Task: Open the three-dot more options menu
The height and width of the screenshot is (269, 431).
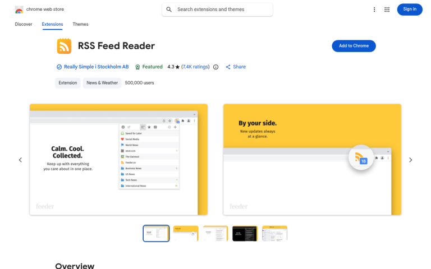Action: pos(374,10)
